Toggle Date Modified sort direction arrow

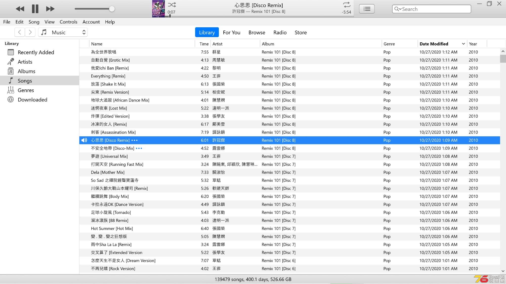[463, 44]
